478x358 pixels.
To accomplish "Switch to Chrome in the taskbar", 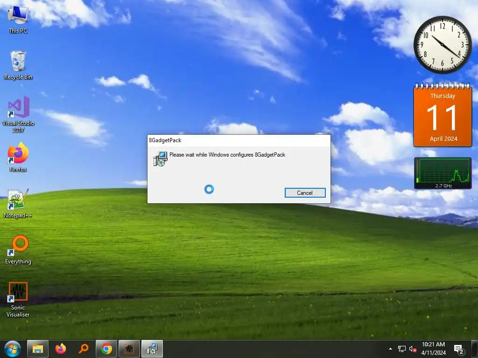I will pyautogui.click(x=106, y=349).
